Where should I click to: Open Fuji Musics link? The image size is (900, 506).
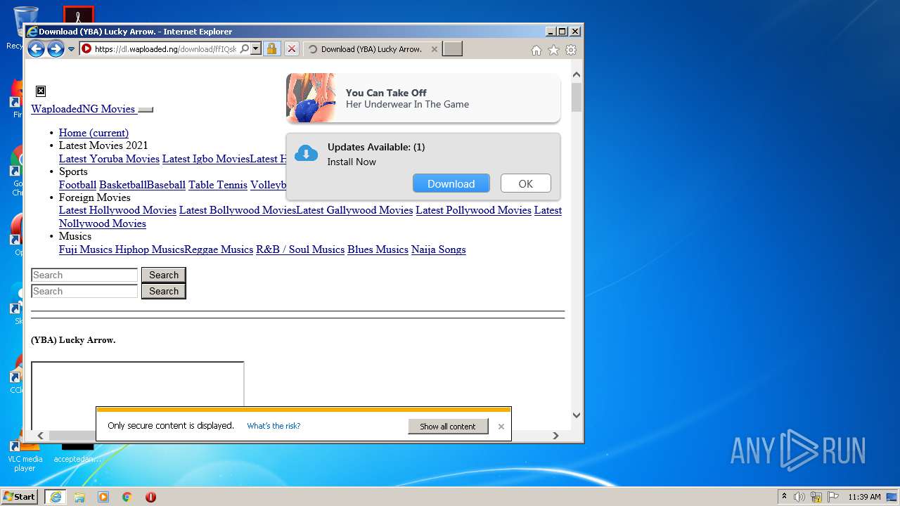pos(86,249)
